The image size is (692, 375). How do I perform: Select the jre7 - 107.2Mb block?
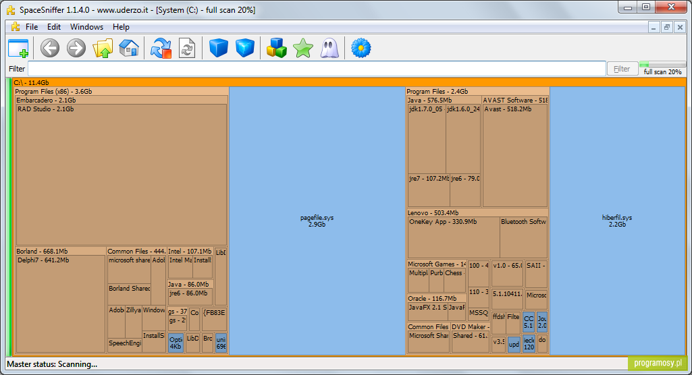[x=429, y=190]
